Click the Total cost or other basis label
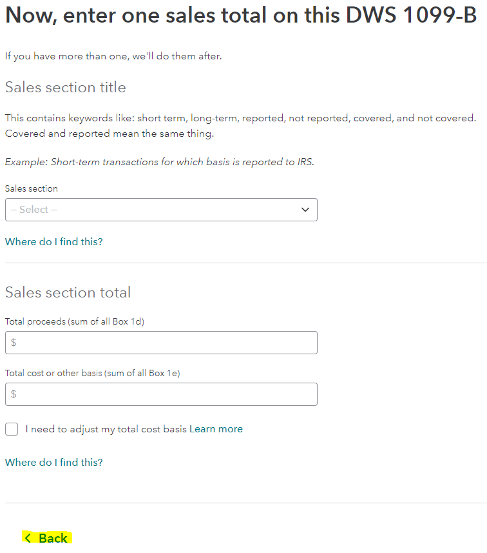The width and height of the screenshot is (487, 553). (x=93, y=373)
